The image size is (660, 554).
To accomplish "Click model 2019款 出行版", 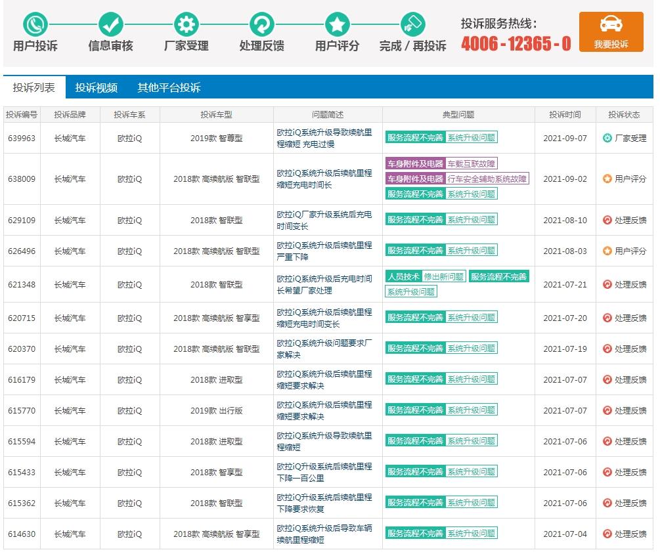I will (x=216, y=410).
